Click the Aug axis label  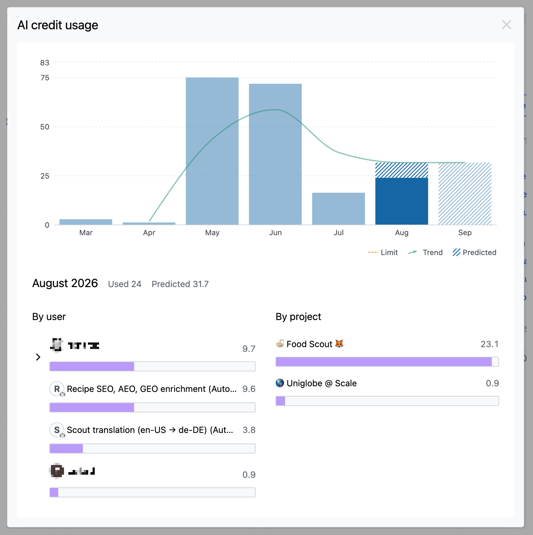coord(402,233)
